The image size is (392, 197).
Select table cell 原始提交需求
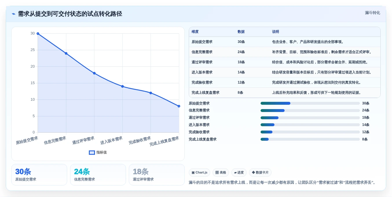pyautogui.click(x=202, y=42)
